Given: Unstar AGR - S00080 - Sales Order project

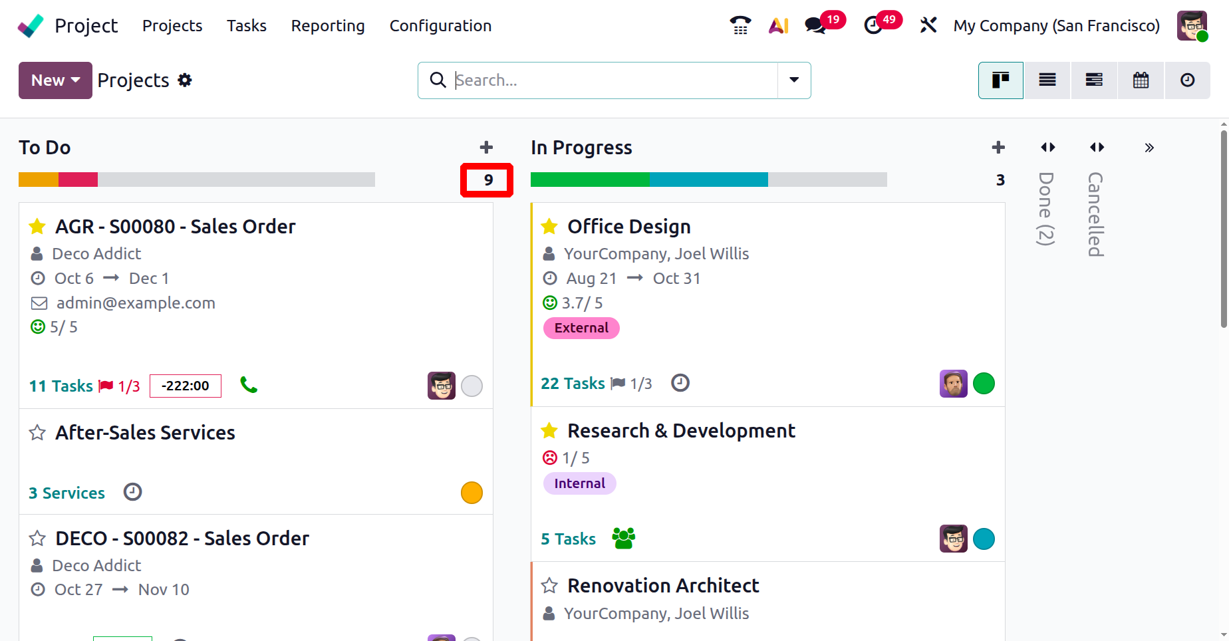Looking at the screenshot, I should pyautogui.click(x=37, y=227).
